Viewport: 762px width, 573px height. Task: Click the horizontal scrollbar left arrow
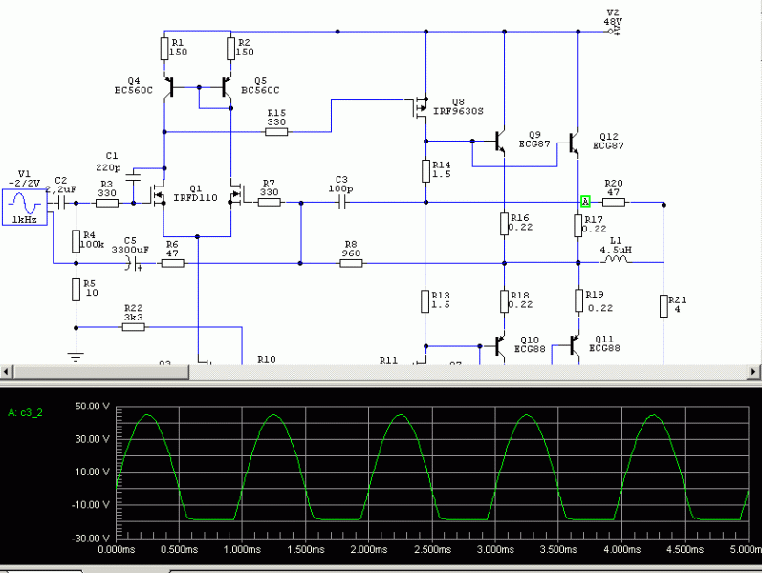click(x=7, y=372)
